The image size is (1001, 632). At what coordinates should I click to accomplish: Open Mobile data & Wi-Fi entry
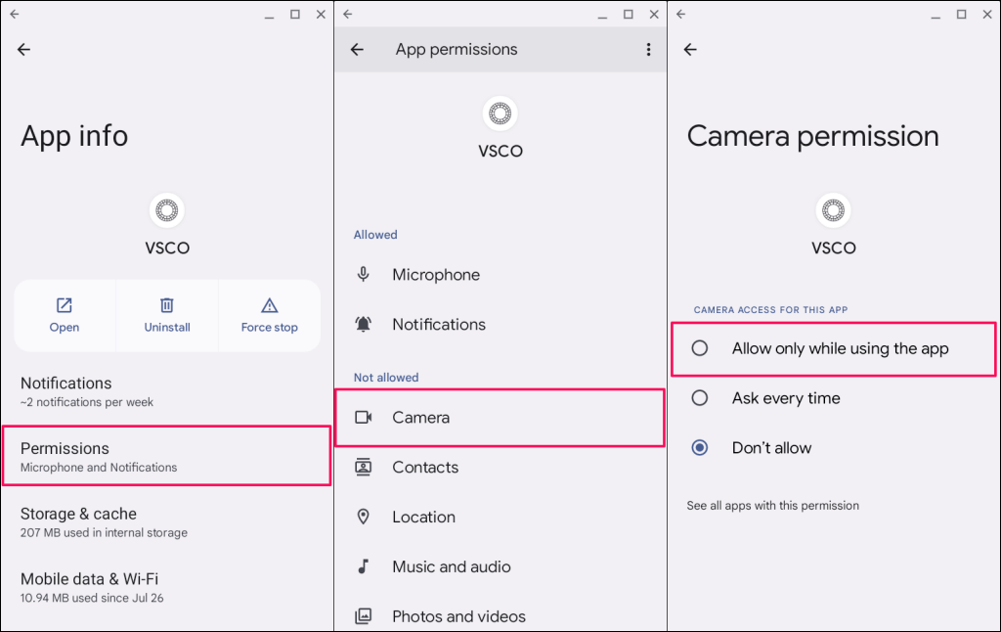tap(166, 587)
